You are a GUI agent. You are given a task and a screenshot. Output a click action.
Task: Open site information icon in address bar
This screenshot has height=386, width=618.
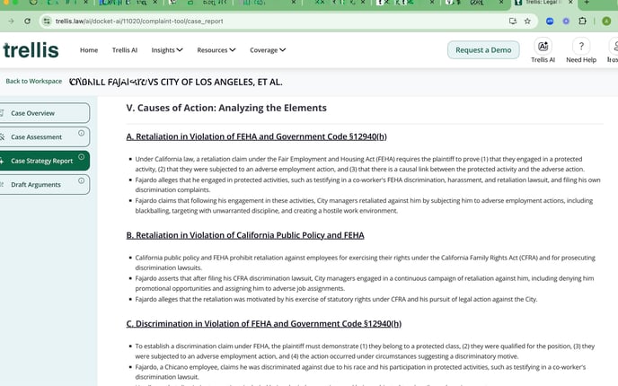(x=47, y=22)
